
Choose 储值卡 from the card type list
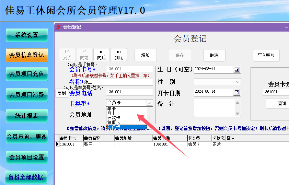coord(127,122)
